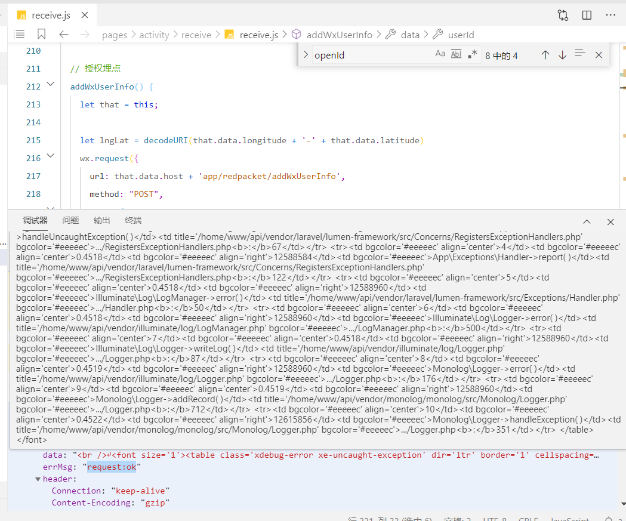626x521 pixels.
Task: Maximize the bottom panel with chevron
Action: pyautogui.click(x=587, y=221)
